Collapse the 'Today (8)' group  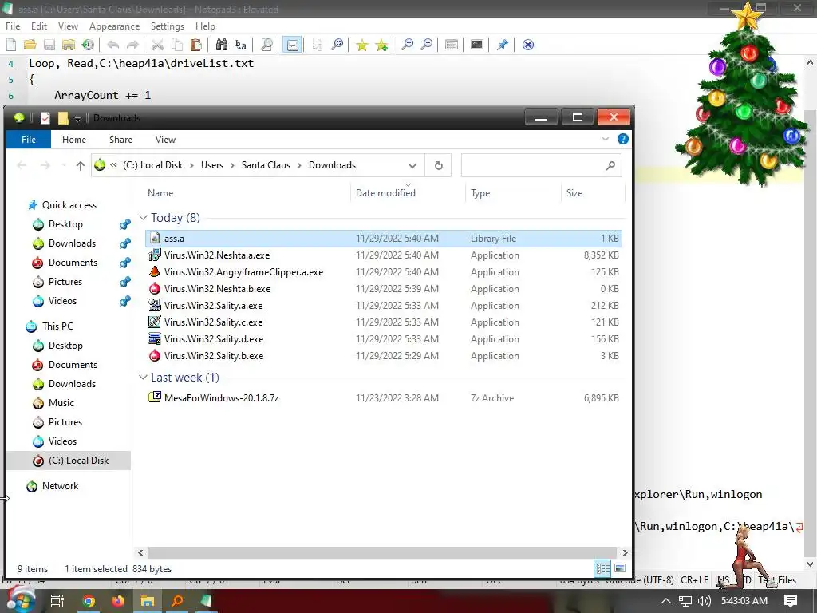click(x=144, y=217)
